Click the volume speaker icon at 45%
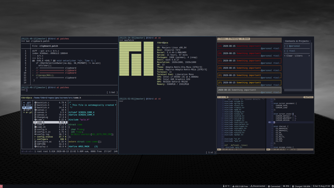This screenshot has height=188, width=334. click(284, 186)
